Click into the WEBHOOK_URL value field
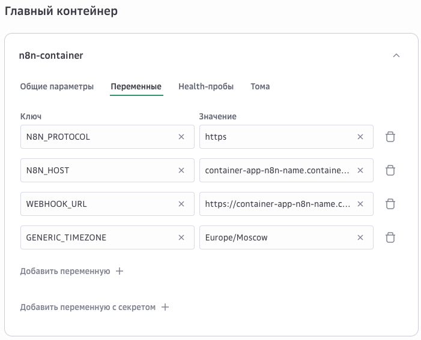The image size is (421, 340). coord(276,204)
